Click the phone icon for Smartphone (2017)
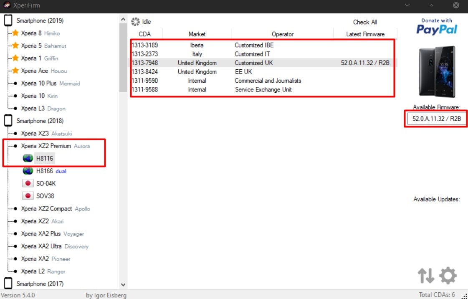This screenshot has height=299, width=468. point(8,284)
